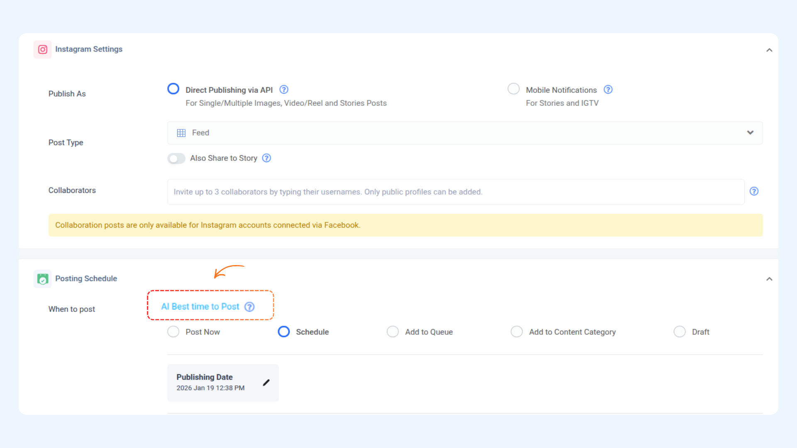Viewport: 797px width, 448px height.
Task: Click the Posting Schedule heading text
Action: coord(86,278)
